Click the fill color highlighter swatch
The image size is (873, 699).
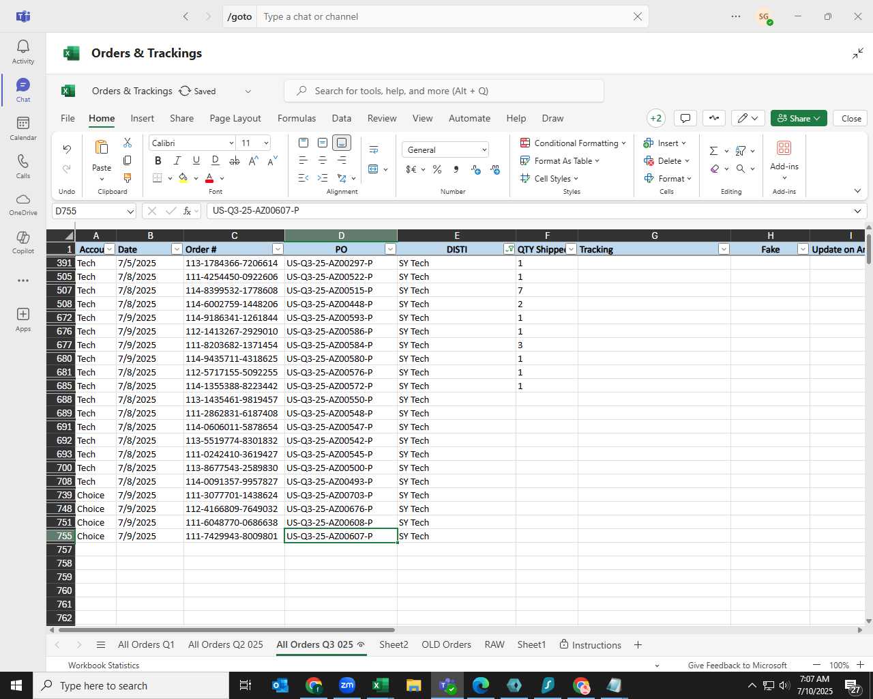pyautogui.click(x=183, y=178)
